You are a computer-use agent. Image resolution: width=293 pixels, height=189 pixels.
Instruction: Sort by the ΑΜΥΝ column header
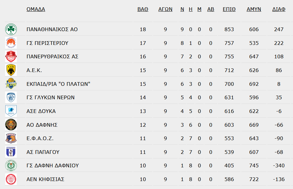254,9
